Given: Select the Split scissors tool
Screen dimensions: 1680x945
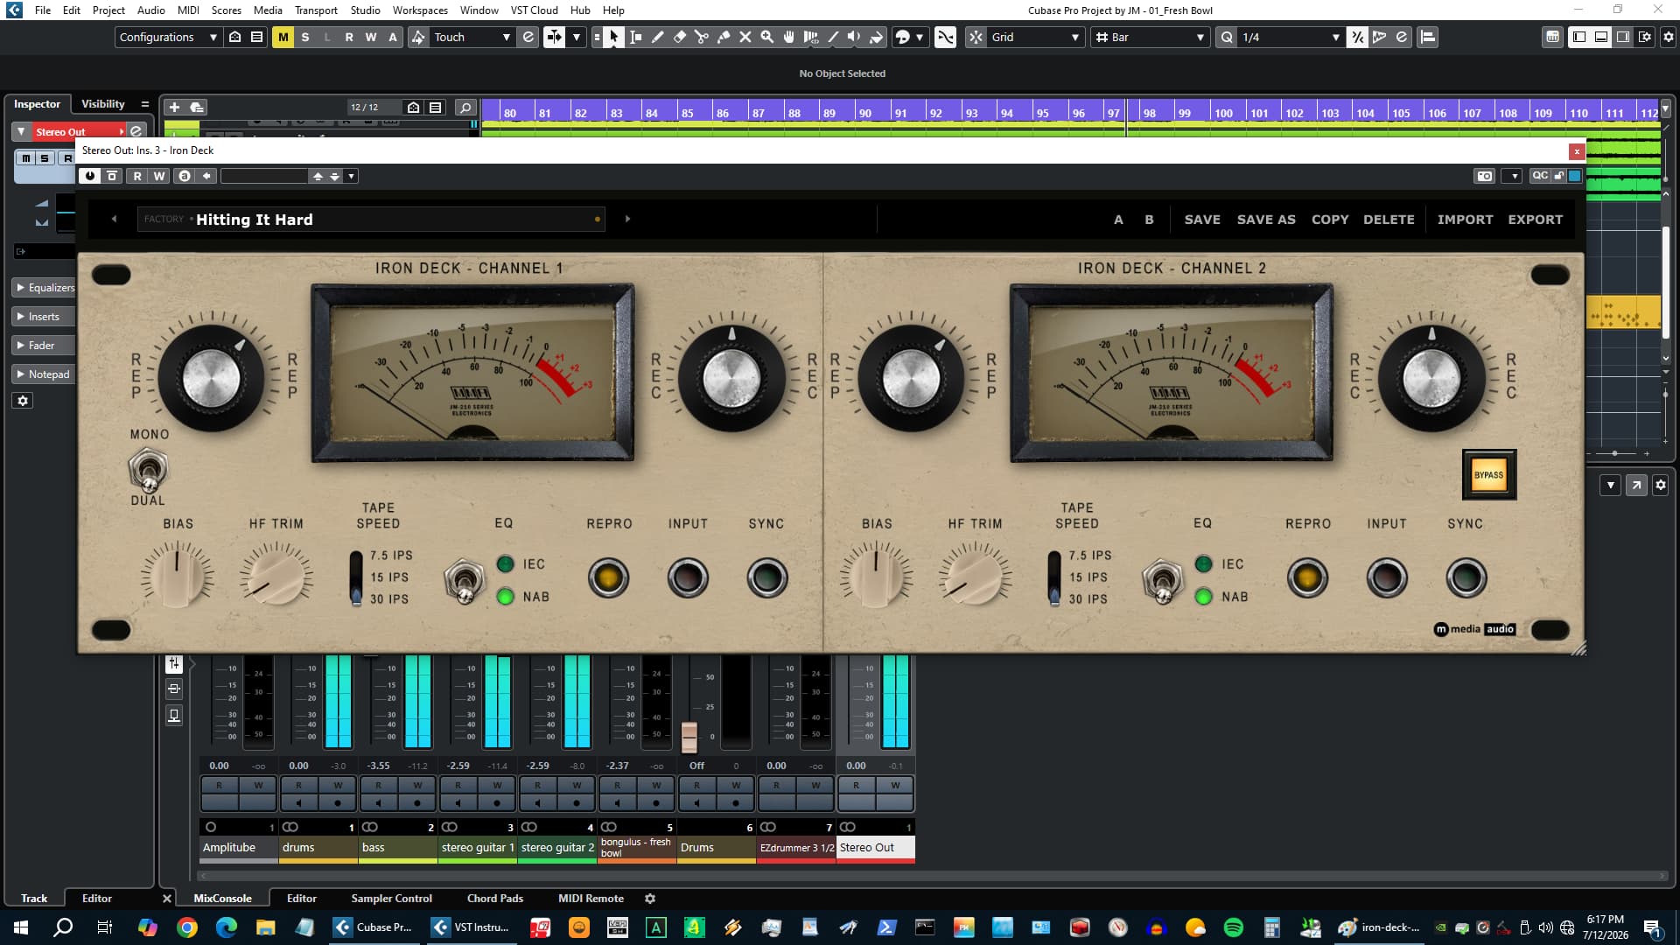Looking at the screenshot, I should pyautogui.click(x=702, y=37).
